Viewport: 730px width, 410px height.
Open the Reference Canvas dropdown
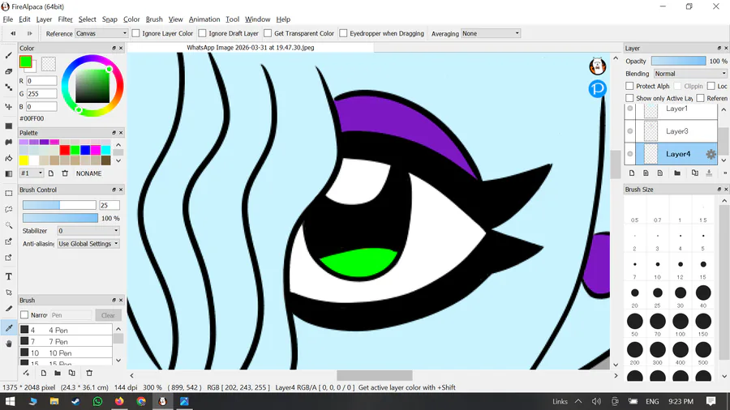[101, 33]
